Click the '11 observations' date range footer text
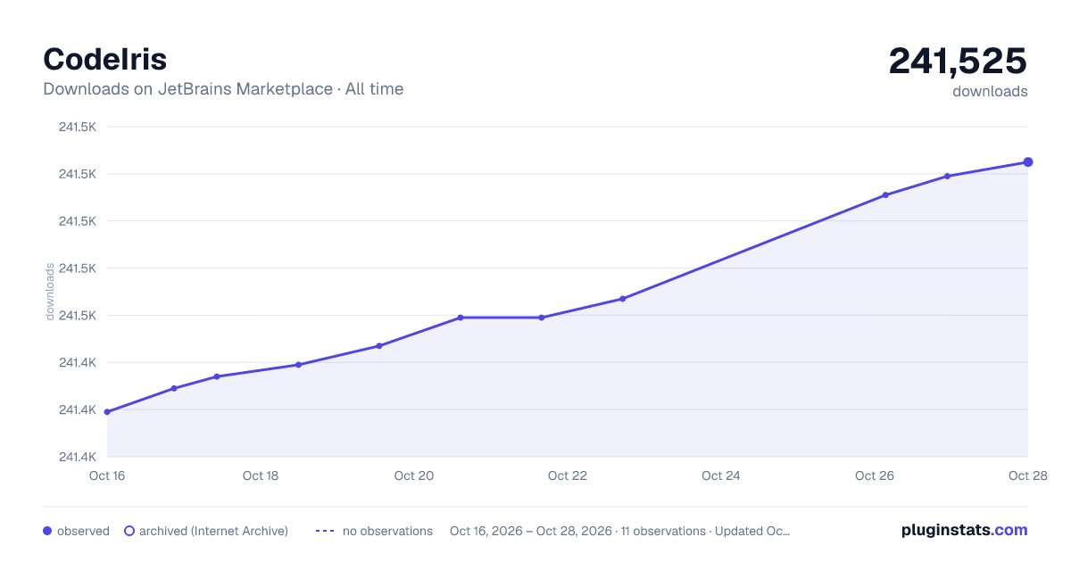The height and width of the screenshot is (562, 1071). (x=619, y=531)
